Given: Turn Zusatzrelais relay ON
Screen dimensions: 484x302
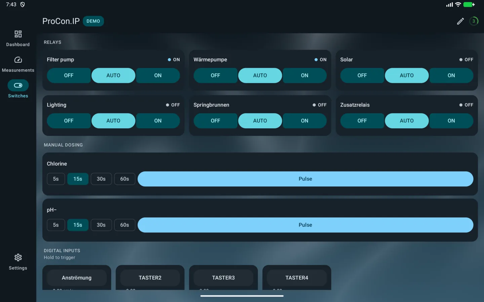Looking at the screenshot, I should [x=451, y=121].
